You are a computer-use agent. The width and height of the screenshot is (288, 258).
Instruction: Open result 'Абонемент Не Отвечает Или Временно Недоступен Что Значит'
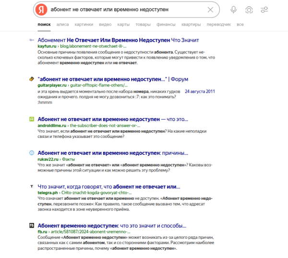(x=118, y=40)
